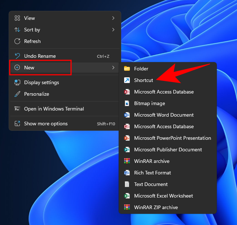Click the PowerPoint Presentation icon
Image resolution: width=237 pixels, height=225 pixels.
[127, 138]
